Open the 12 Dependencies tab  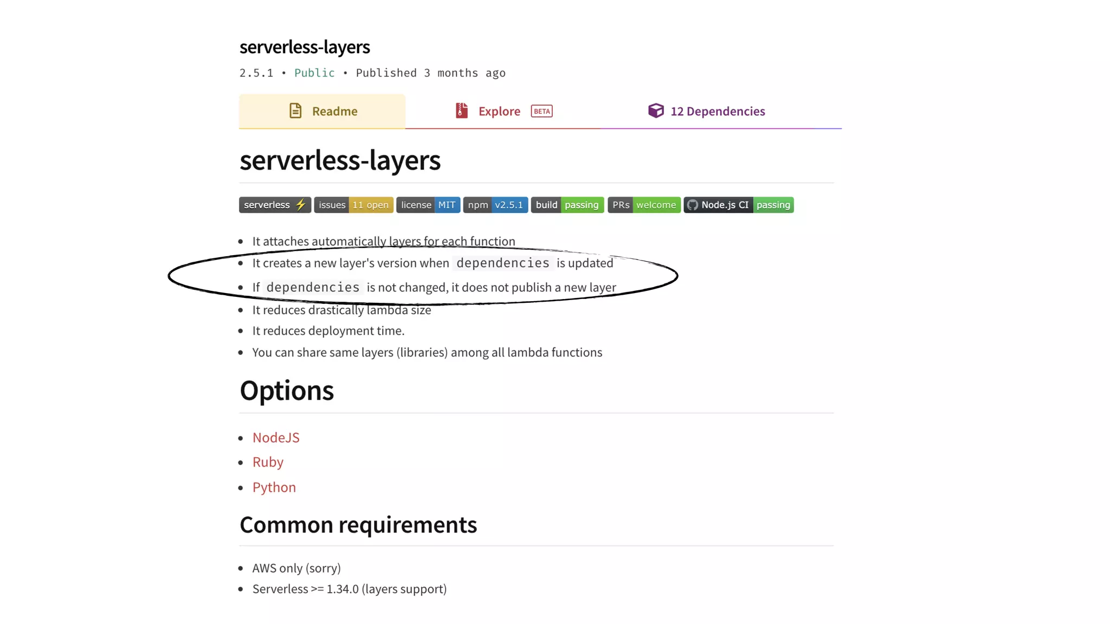(x=706, y=111)
